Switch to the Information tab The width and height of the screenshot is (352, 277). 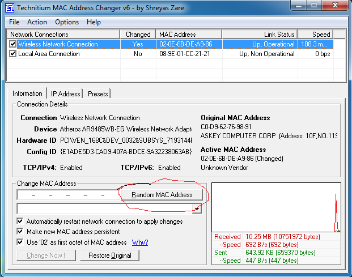(x=27, y=93)
